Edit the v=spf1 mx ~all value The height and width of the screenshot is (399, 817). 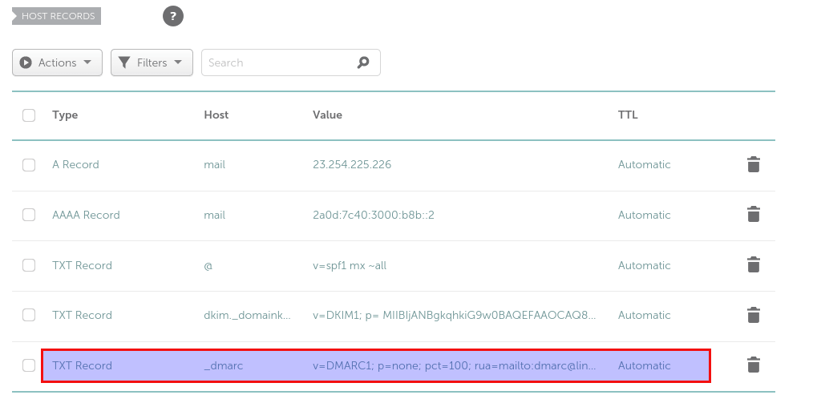tap(350, 265)
